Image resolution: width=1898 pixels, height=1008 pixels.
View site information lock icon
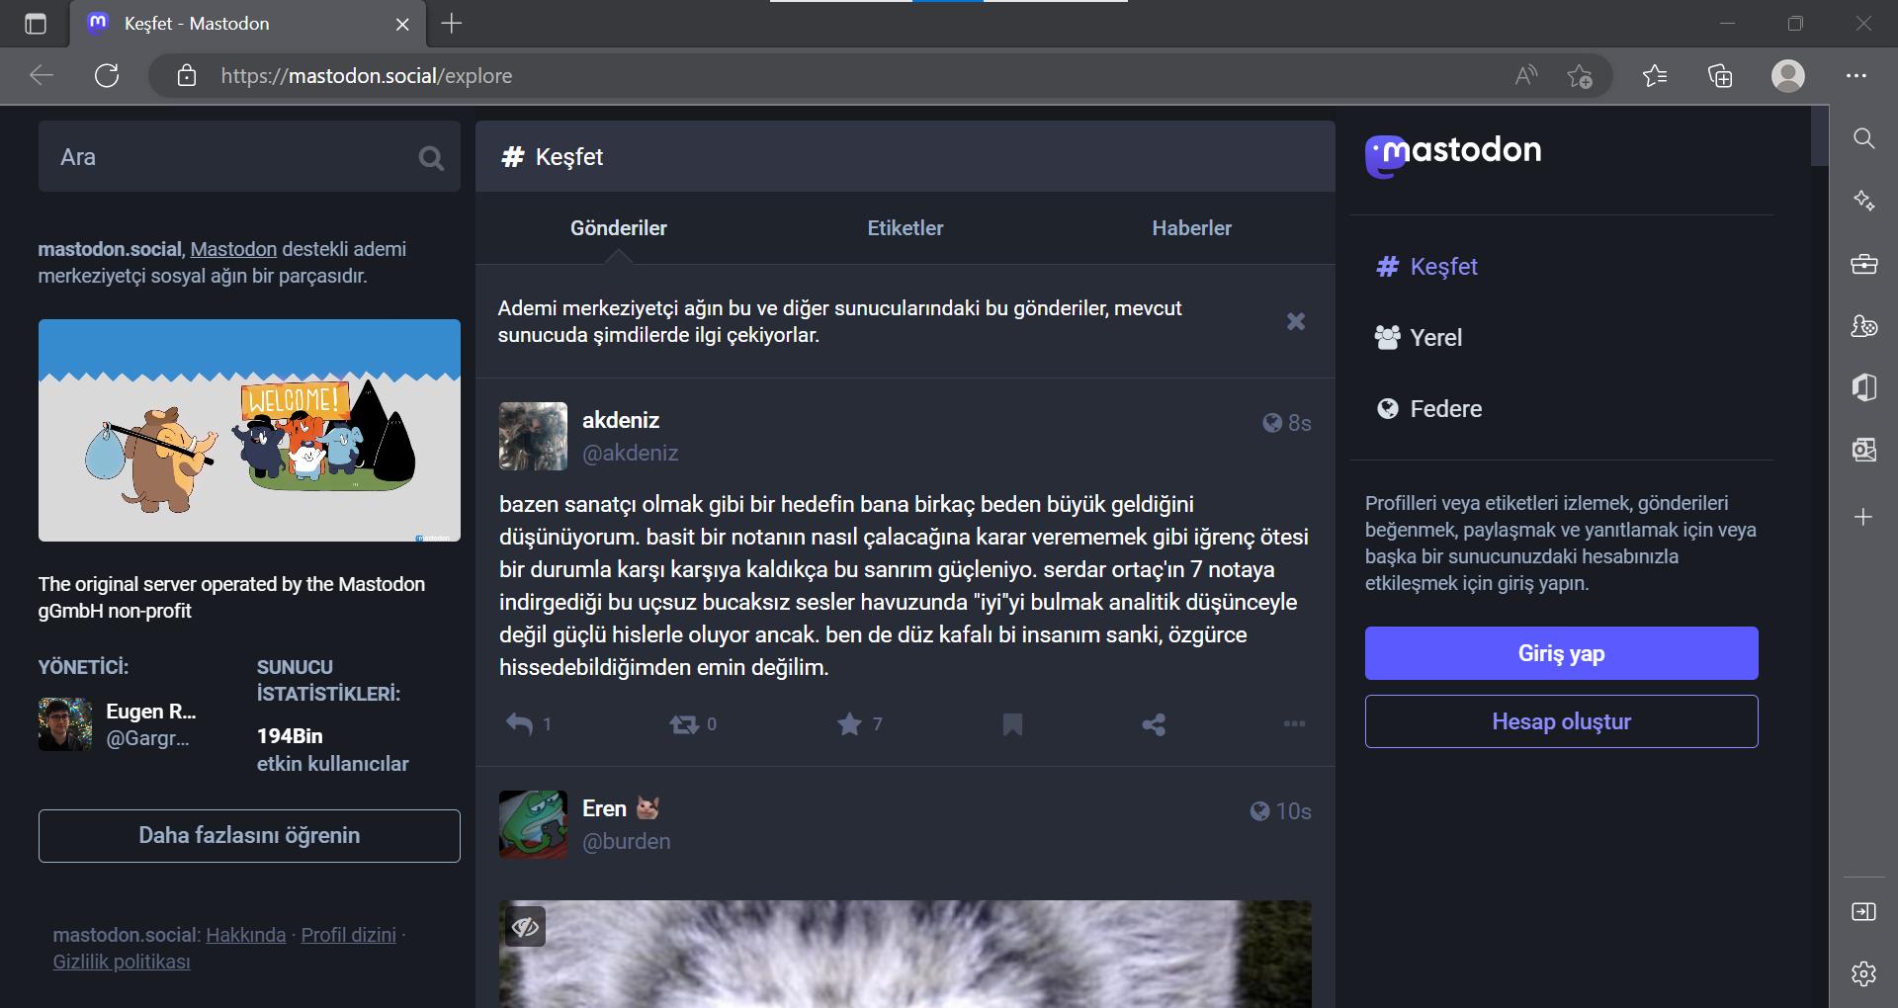[187, 76]
